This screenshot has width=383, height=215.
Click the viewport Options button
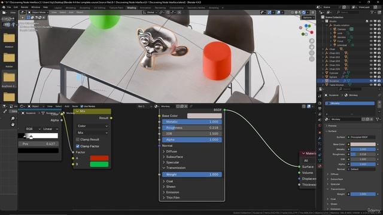click(308, 17)
